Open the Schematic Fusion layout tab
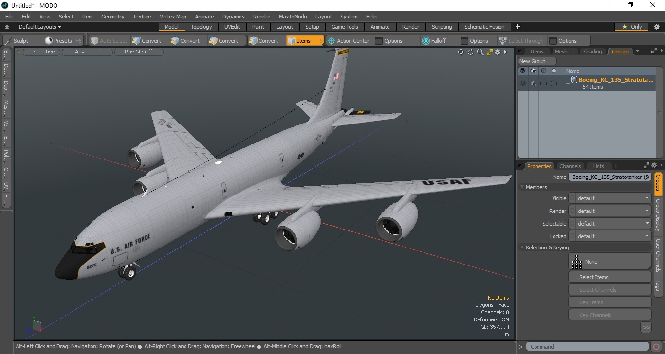Image resolution: width=665 pixels, height=354 pixels. click(484, 27)
